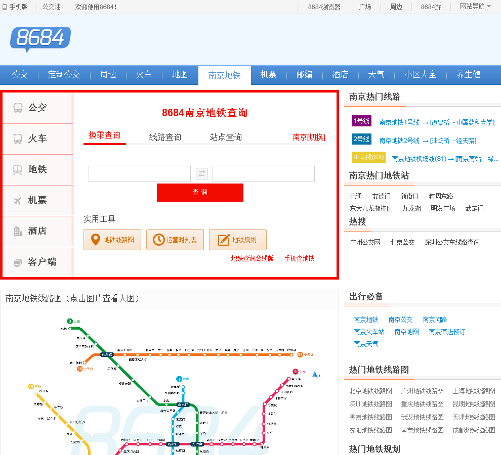Open the 东大九龙湖校区 station link
Screen dimensions: 501x455
[371, 208]
